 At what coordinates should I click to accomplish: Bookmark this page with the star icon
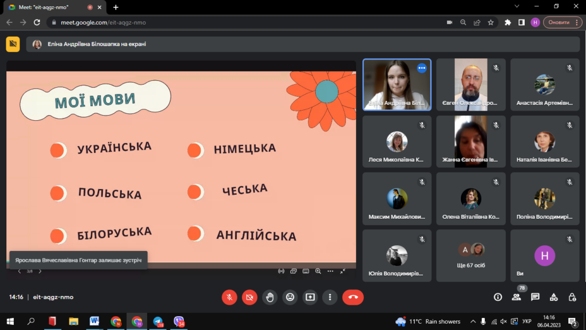click(x=490, y=22)
